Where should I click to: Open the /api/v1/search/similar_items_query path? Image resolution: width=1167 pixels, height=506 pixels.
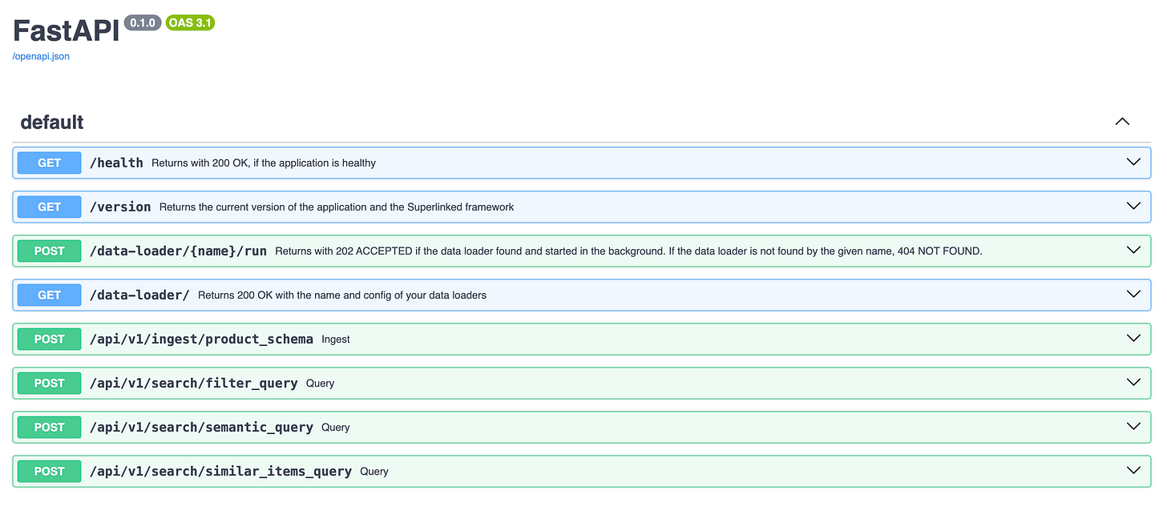click(220, 471)
